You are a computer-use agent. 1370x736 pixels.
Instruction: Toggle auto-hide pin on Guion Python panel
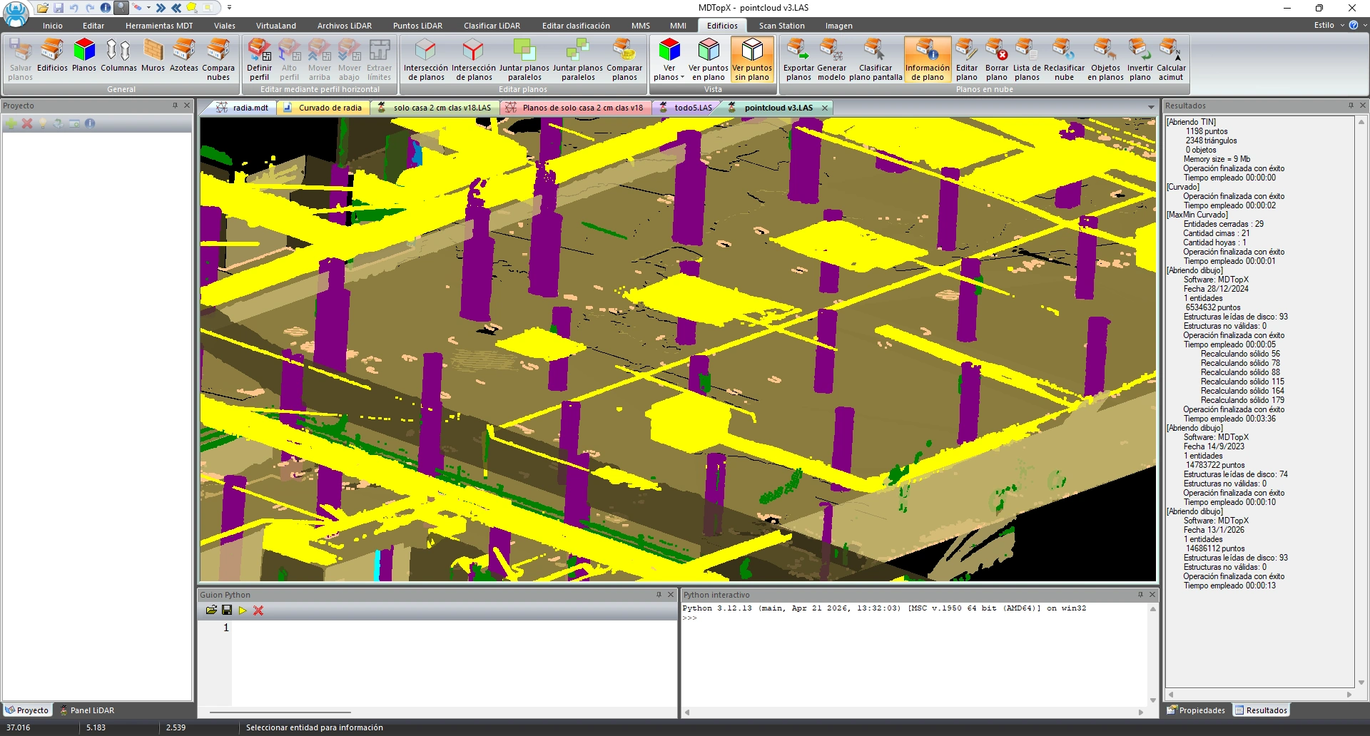tap(659, 594)
